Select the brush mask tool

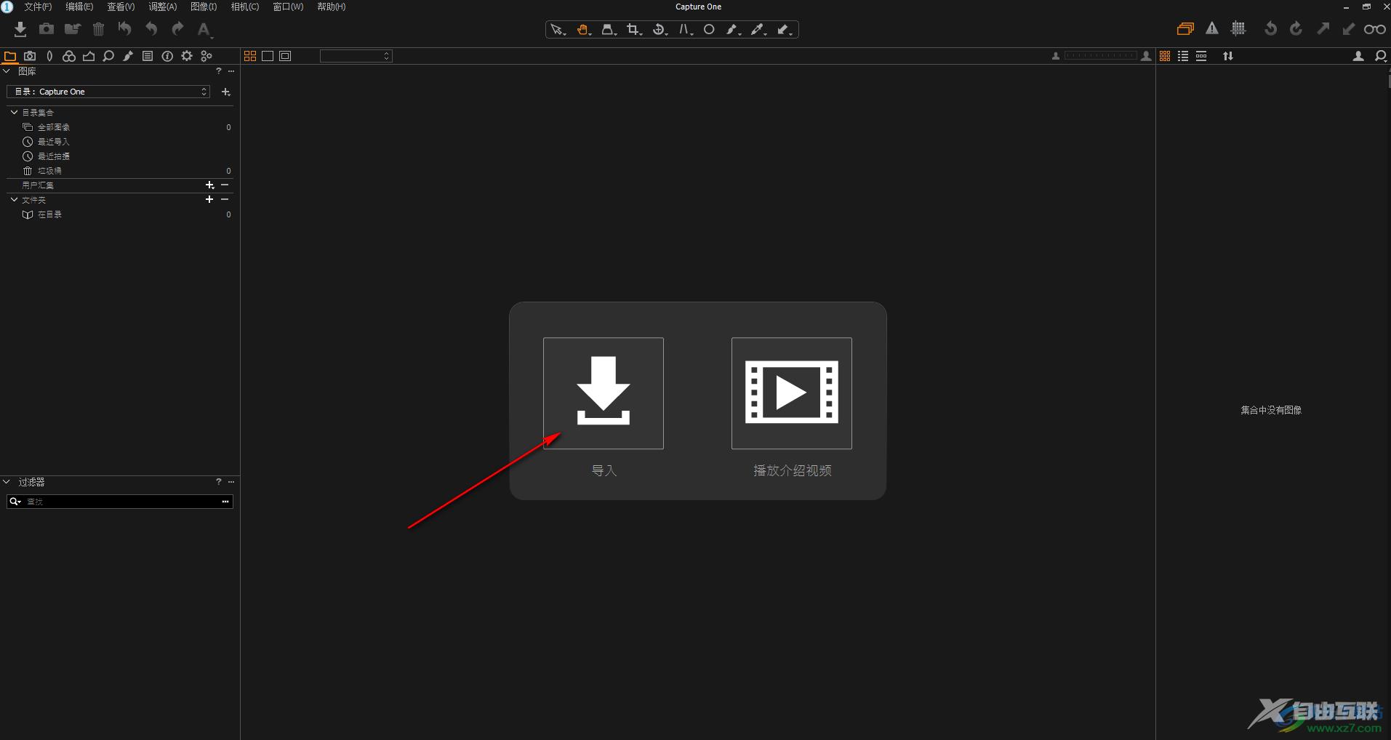[x=734, y=30]
